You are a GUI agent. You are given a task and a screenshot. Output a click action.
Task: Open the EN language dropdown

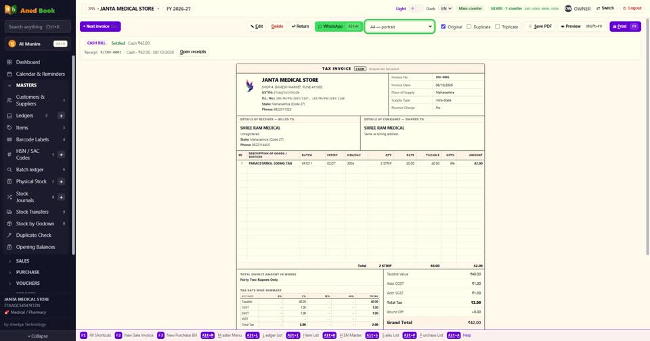(446, 8)
